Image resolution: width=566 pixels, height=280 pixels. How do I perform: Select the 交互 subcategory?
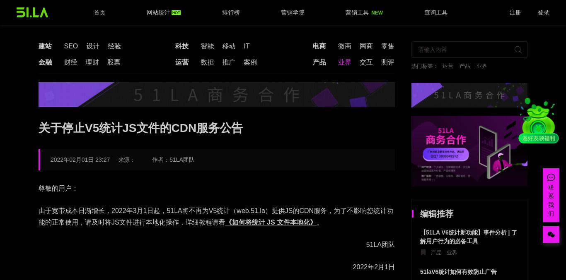click(x=366, y=62)
